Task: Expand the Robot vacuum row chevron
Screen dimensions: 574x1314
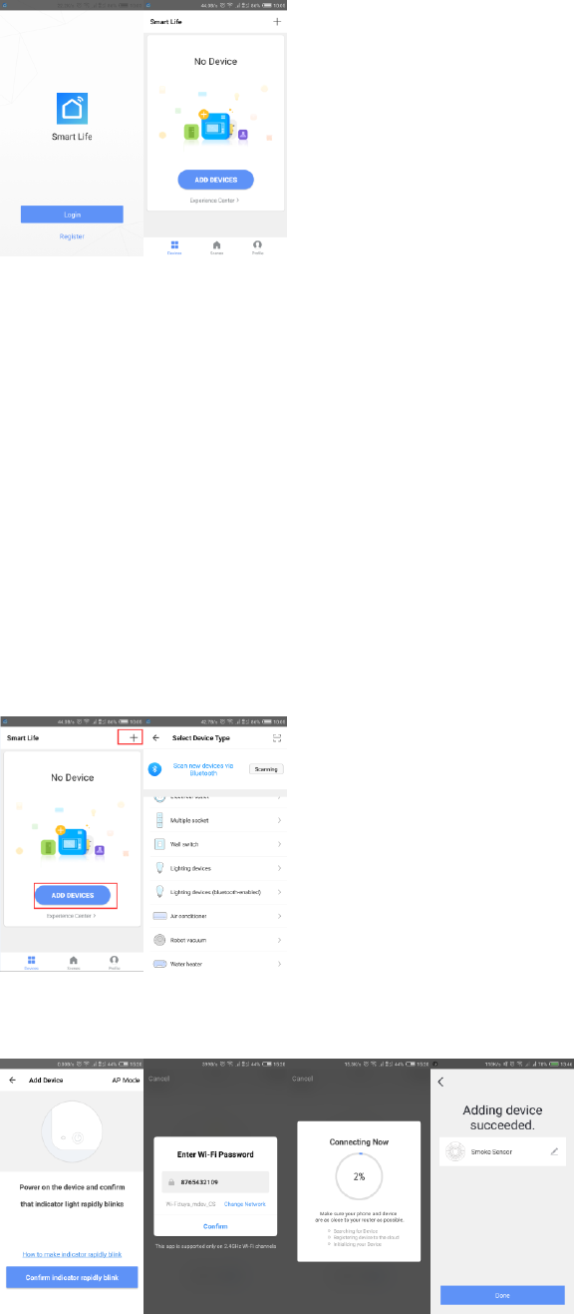Action: pyautogui.click(x=279, y=940)
